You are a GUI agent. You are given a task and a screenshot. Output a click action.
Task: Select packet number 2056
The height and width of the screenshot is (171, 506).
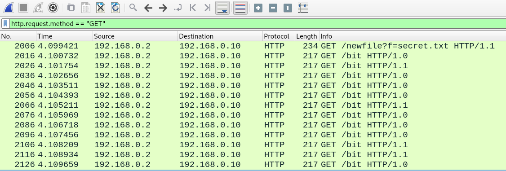point(253,96)
